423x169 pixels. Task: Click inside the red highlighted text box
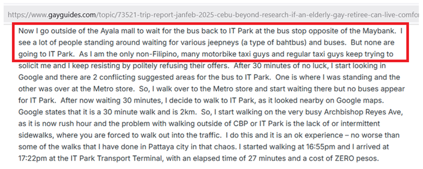[x=211, y=42]
